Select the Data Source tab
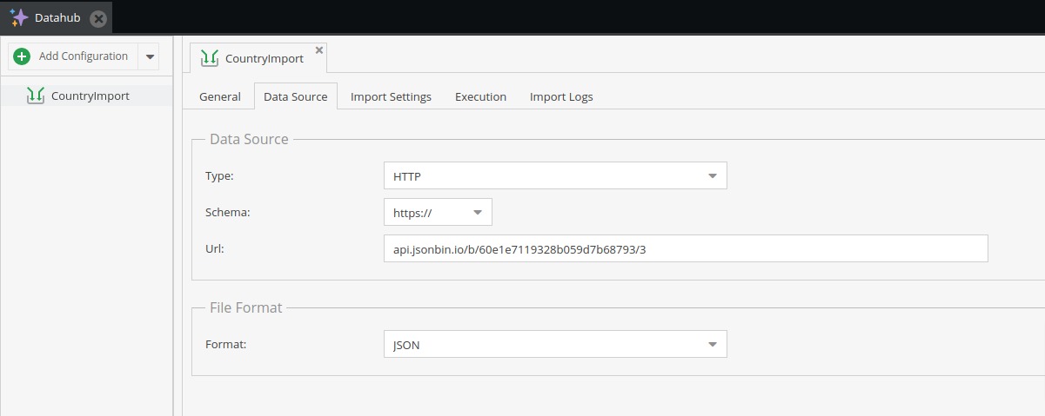Screen dimensions: 1045x416 295,96
